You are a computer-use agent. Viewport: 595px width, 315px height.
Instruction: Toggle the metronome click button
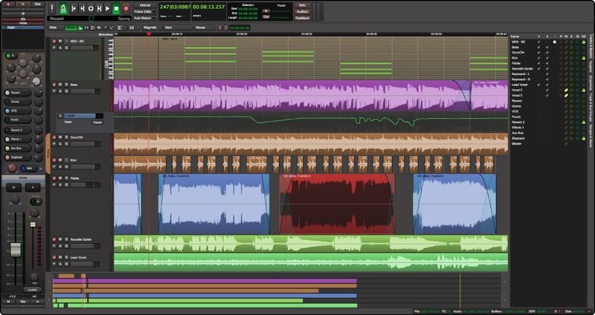[63, 8]
